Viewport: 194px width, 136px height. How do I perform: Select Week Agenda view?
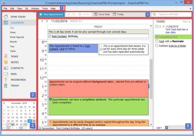pos(17,37)
